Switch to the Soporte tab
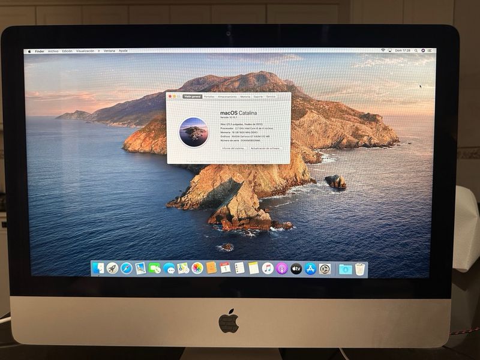 tap(258, 97)
